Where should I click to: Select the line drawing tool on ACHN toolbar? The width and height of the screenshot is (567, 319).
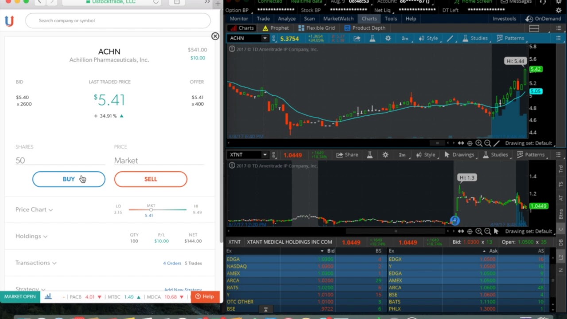point(450,39)
